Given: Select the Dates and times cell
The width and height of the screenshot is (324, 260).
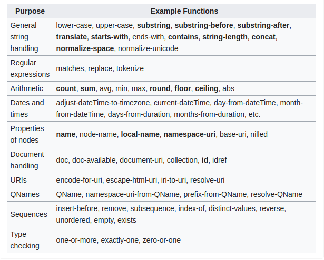Looking at the screenshot, I should click(30, 108).
